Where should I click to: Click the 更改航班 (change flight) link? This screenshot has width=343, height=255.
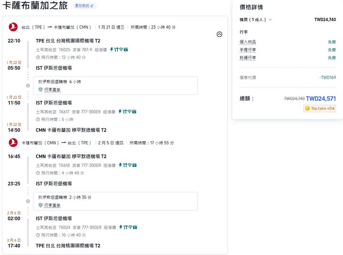pos(85,6)
